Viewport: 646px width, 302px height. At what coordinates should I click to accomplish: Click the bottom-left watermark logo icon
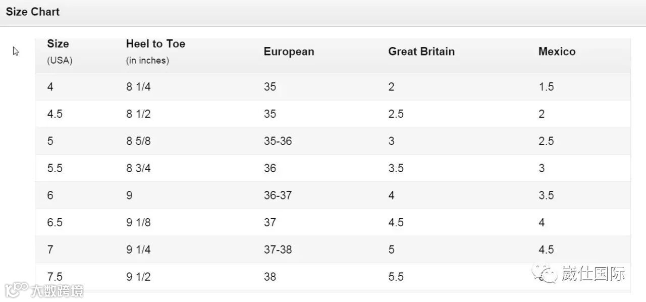click(x=16, y=290)
